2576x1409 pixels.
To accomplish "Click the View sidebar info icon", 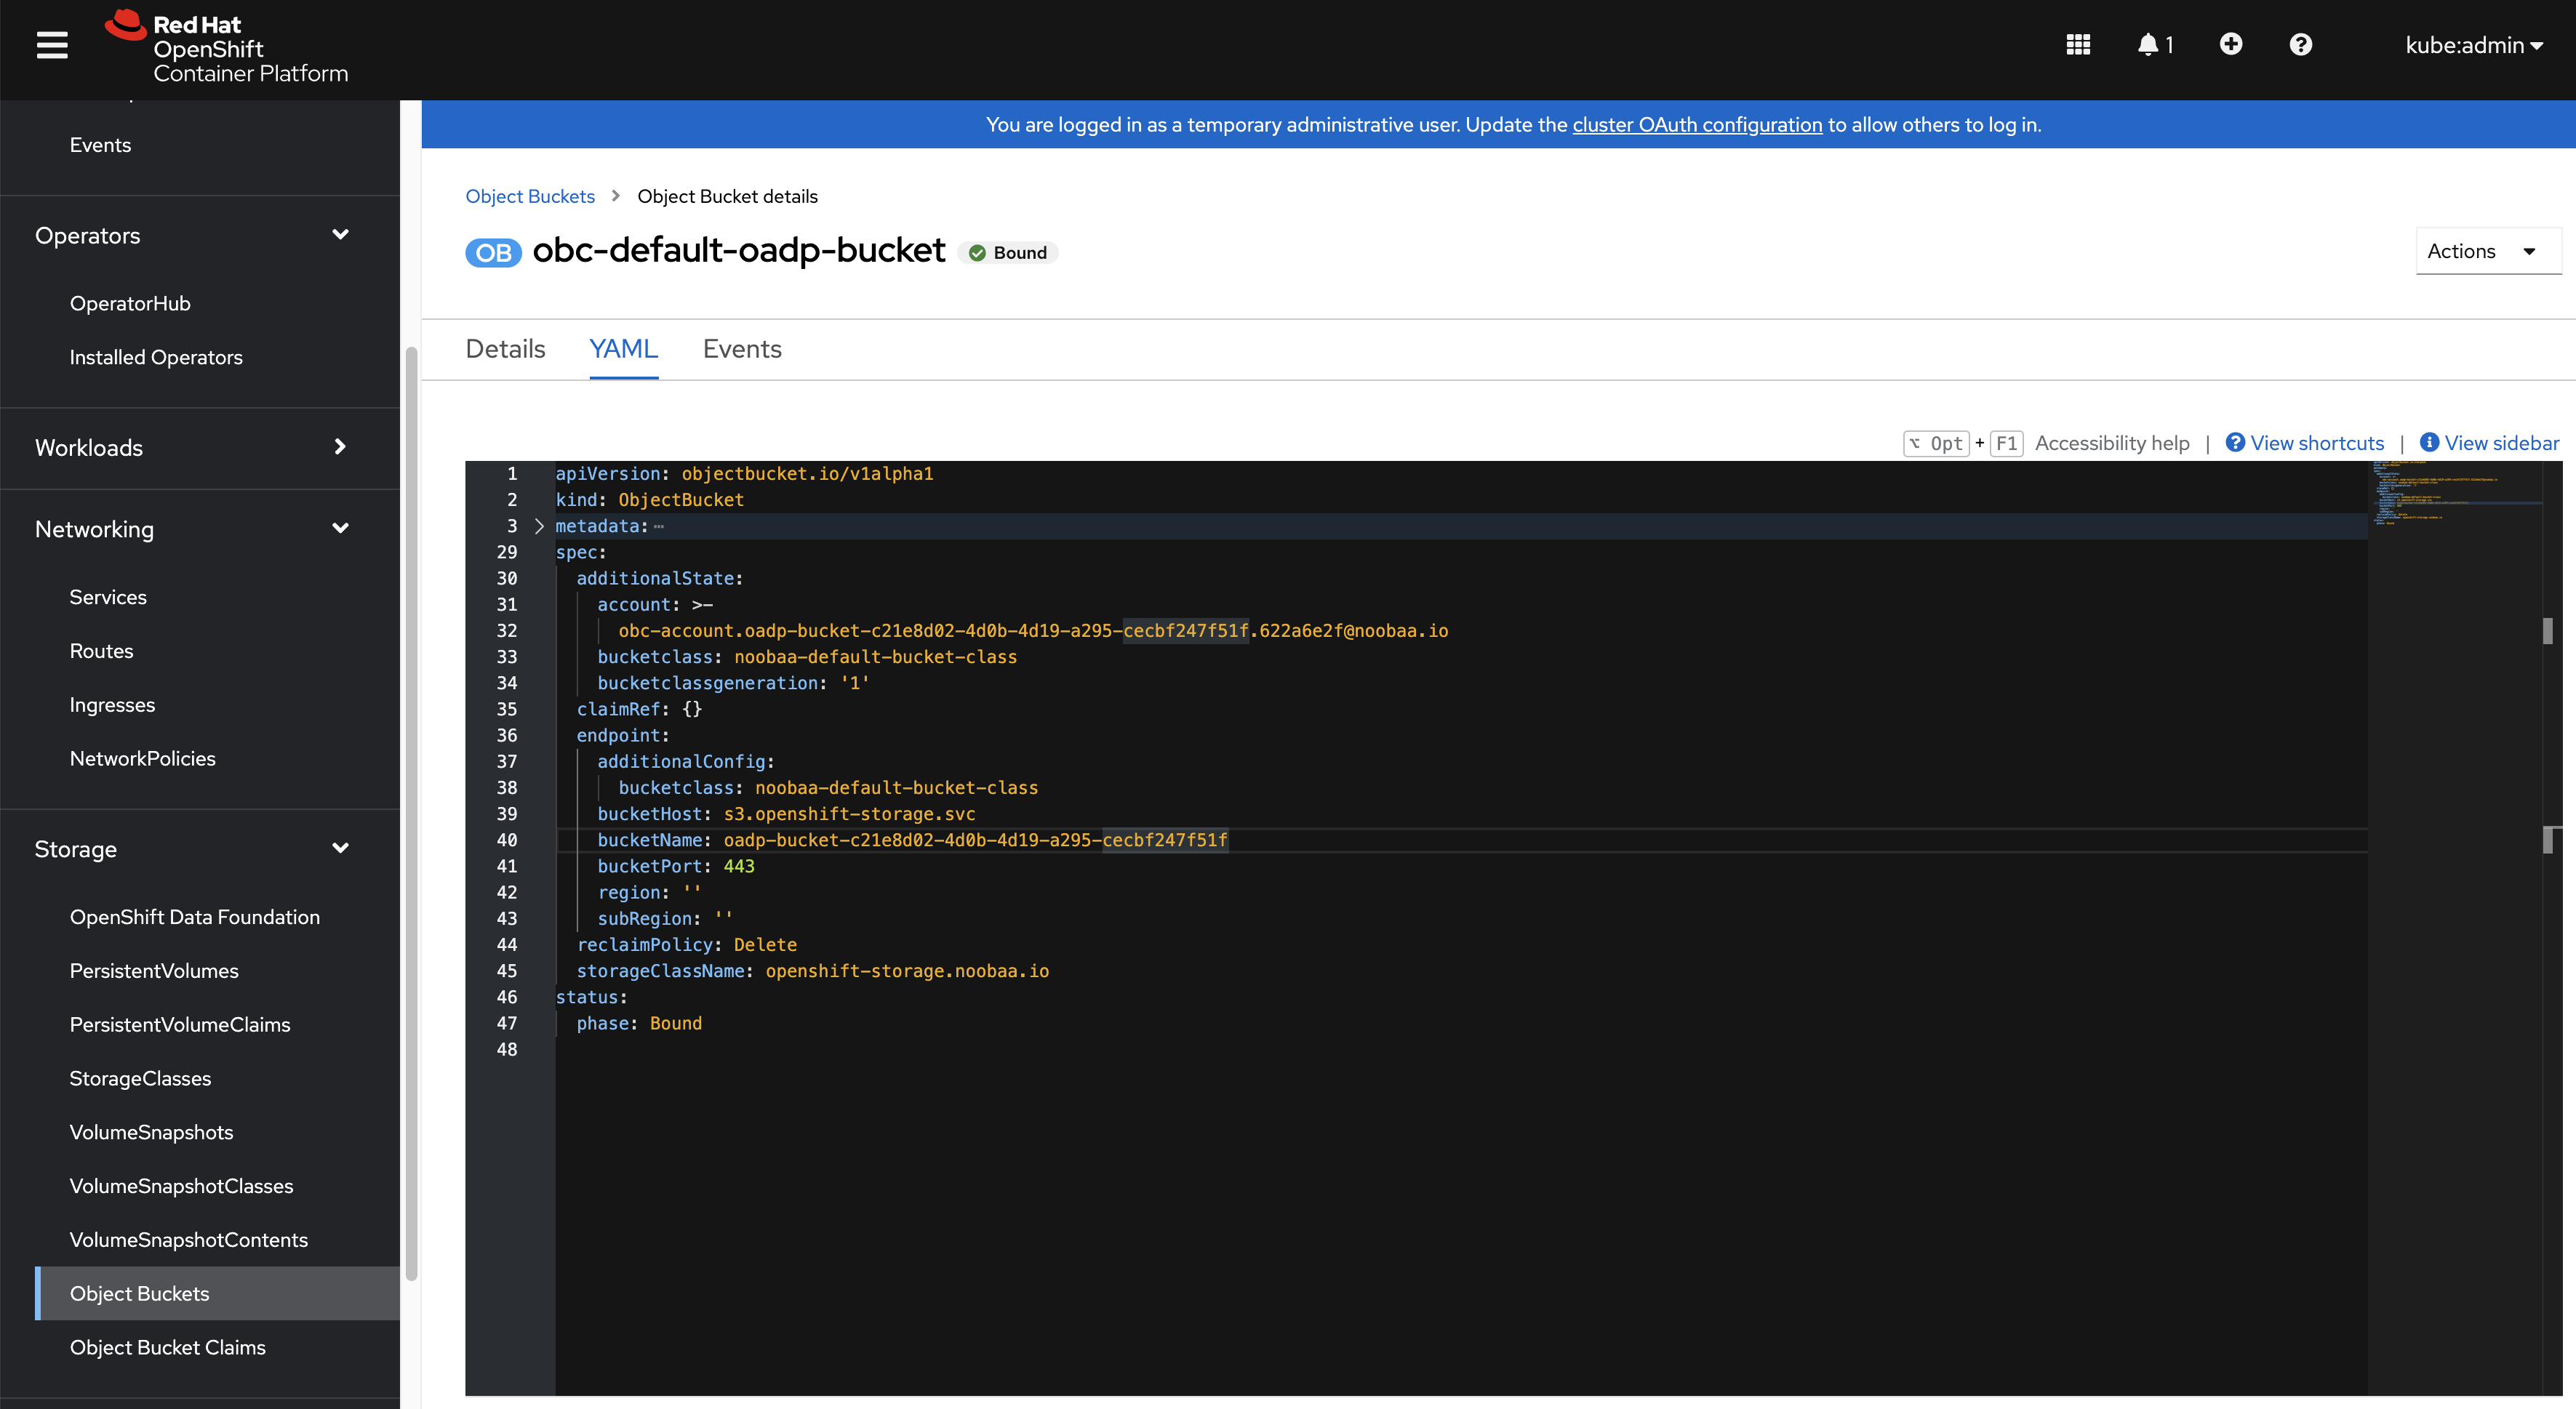I will tap(2428, 443).
